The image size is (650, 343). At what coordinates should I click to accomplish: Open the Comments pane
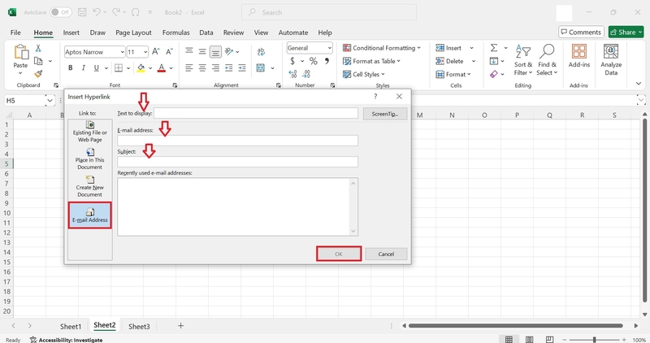point(581,32)
